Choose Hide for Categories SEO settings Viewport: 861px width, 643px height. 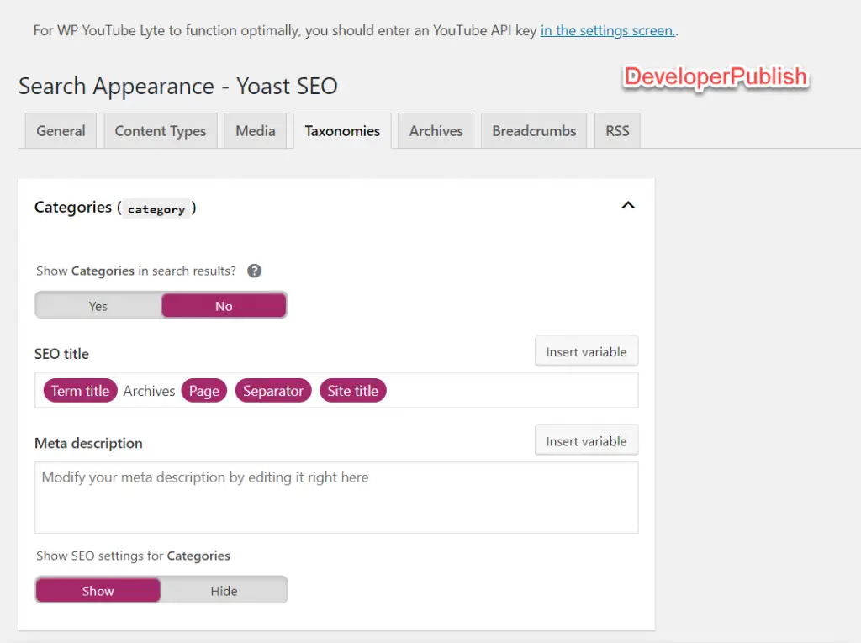pos(224,590)
